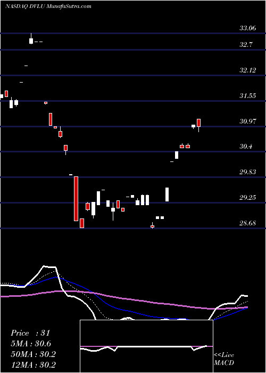The height and width of the screenshot is (373, 266).
Task: Select the 32.7 price level label
Action: click(x=246, y=44)
